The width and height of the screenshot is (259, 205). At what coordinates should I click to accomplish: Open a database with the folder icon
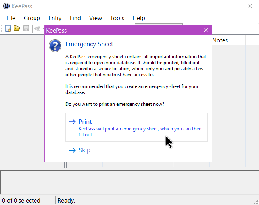tap(17, 29)
